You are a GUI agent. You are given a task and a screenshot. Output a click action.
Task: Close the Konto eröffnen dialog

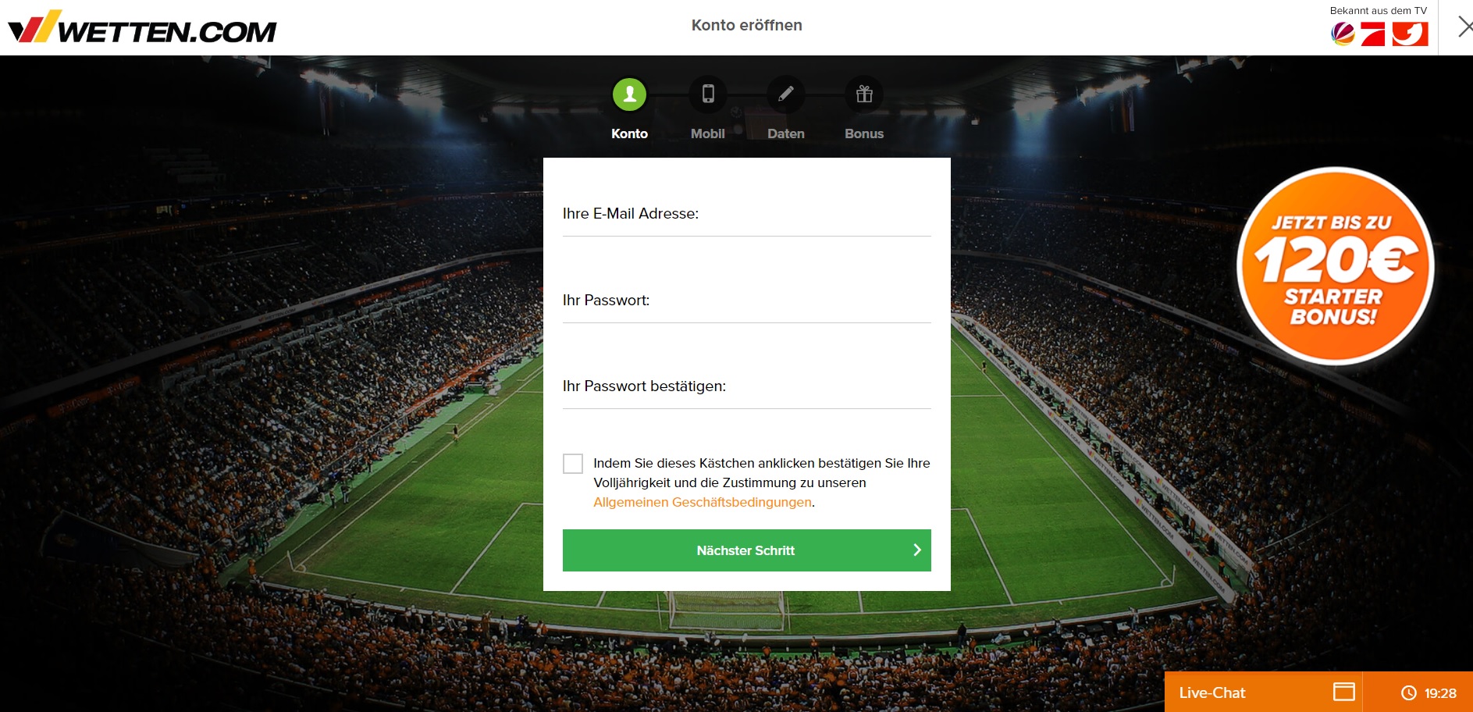(1464, 27)
